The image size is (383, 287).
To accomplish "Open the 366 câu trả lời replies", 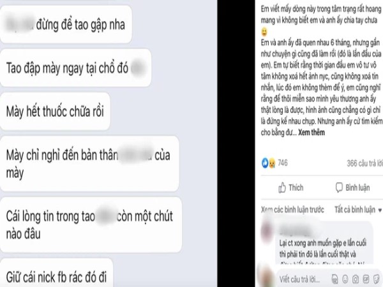I will tap(365, 163).
